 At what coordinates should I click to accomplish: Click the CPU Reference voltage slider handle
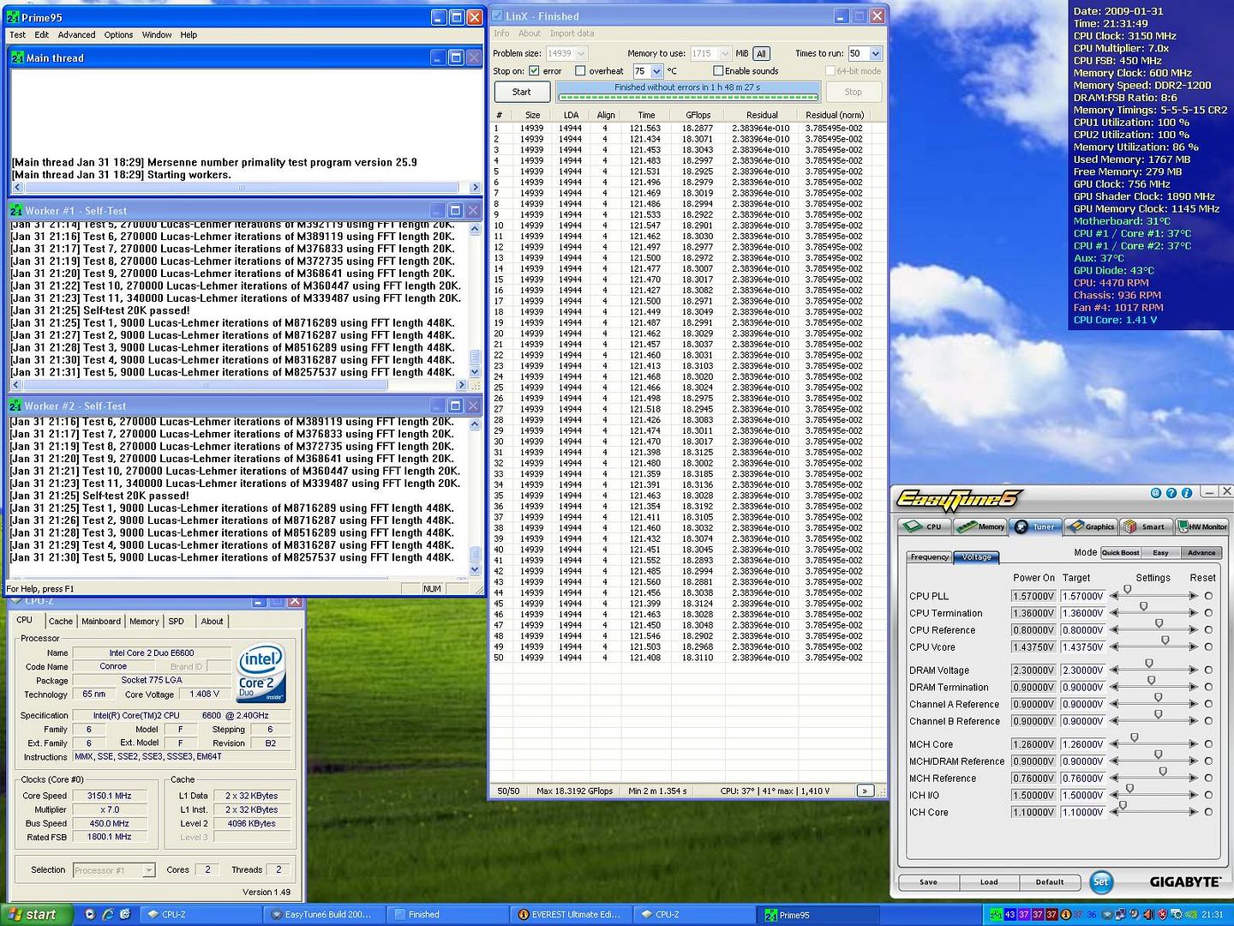click(x=1159, y=624)
